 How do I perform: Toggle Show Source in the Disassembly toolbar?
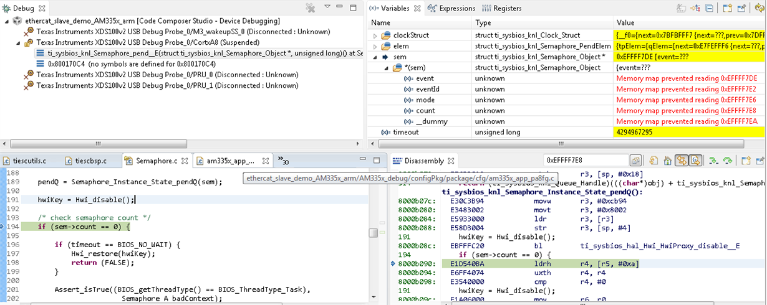point(695,160)
